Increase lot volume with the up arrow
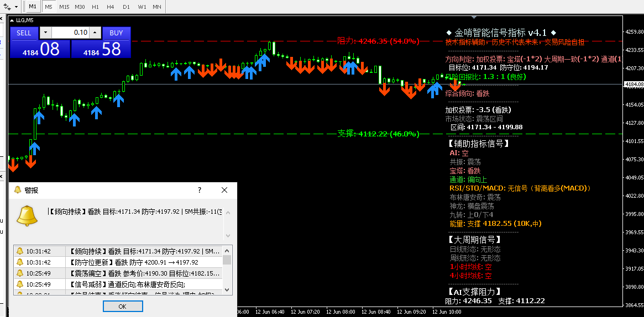644x317 pixels. [95, 33]
